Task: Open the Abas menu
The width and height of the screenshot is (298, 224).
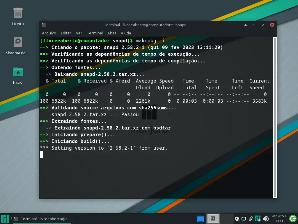Action: coord(111,33)
